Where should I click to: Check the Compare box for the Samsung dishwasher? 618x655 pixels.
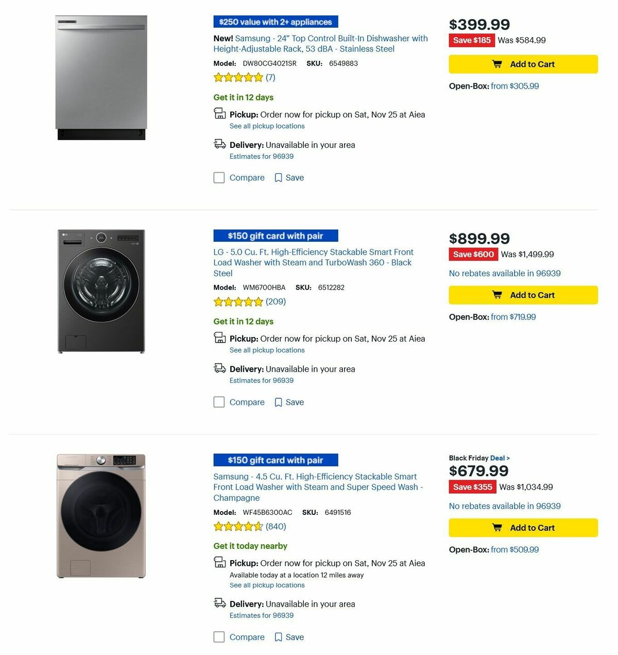(x=219, y=177)
